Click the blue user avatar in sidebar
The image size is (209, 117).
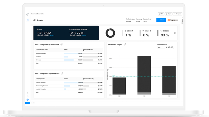28,100
